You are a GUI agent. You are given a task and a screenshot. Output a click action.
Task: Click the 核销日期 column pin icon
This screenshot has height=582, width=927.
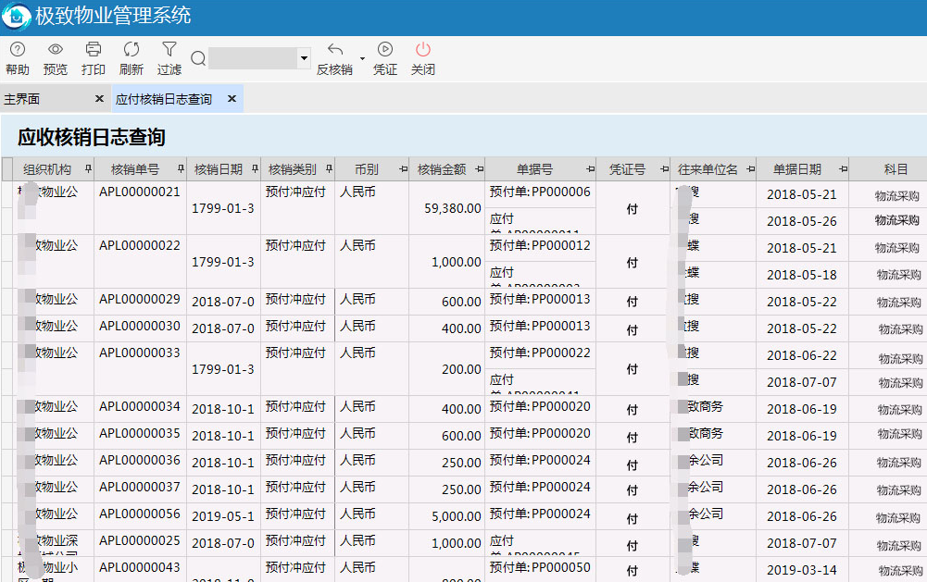[255, 169]
